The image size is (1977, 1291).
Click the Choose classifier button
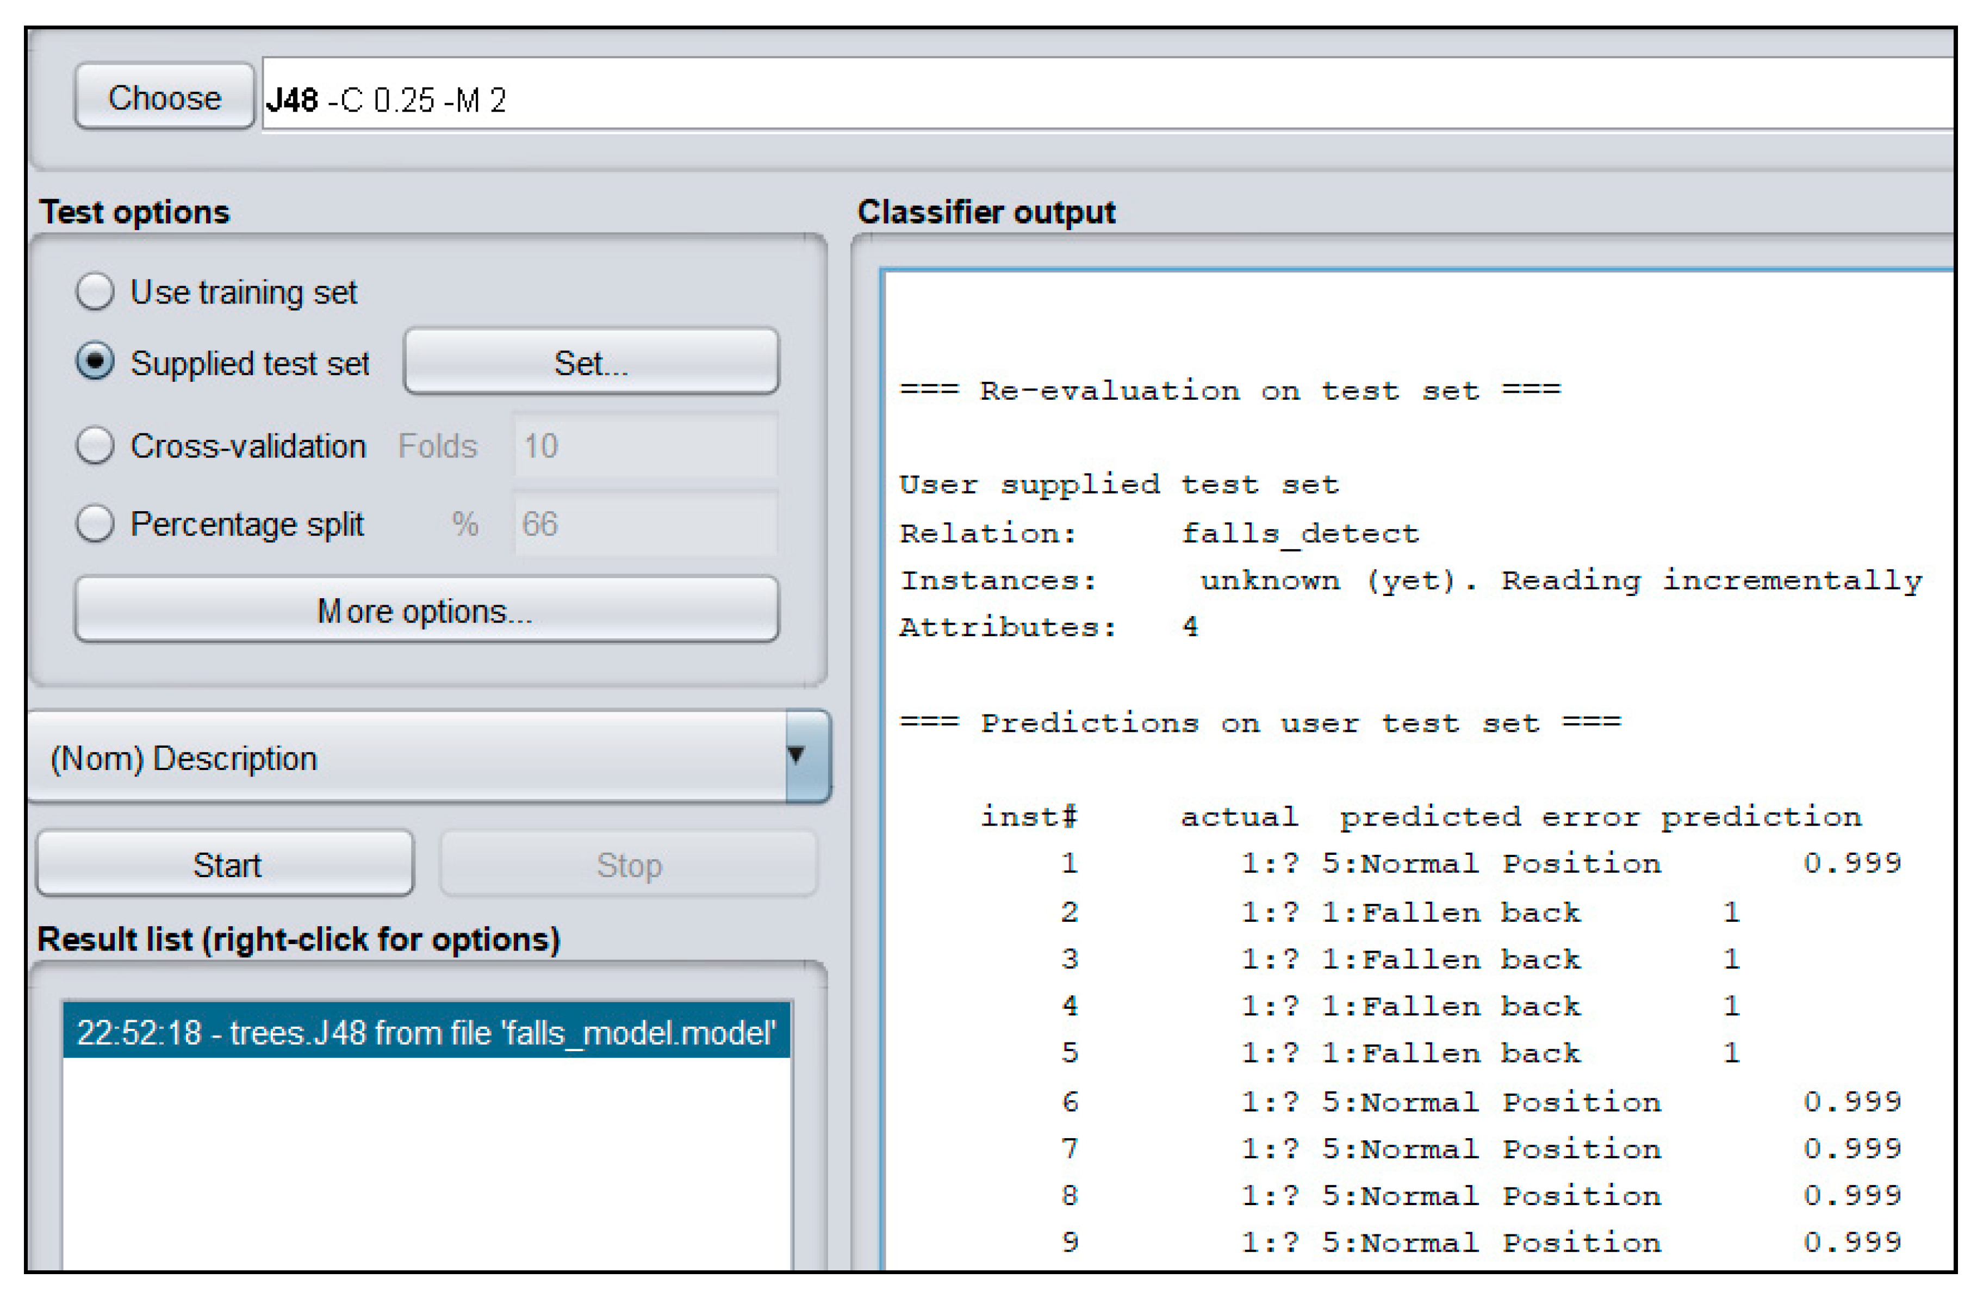tap(164, 97)
